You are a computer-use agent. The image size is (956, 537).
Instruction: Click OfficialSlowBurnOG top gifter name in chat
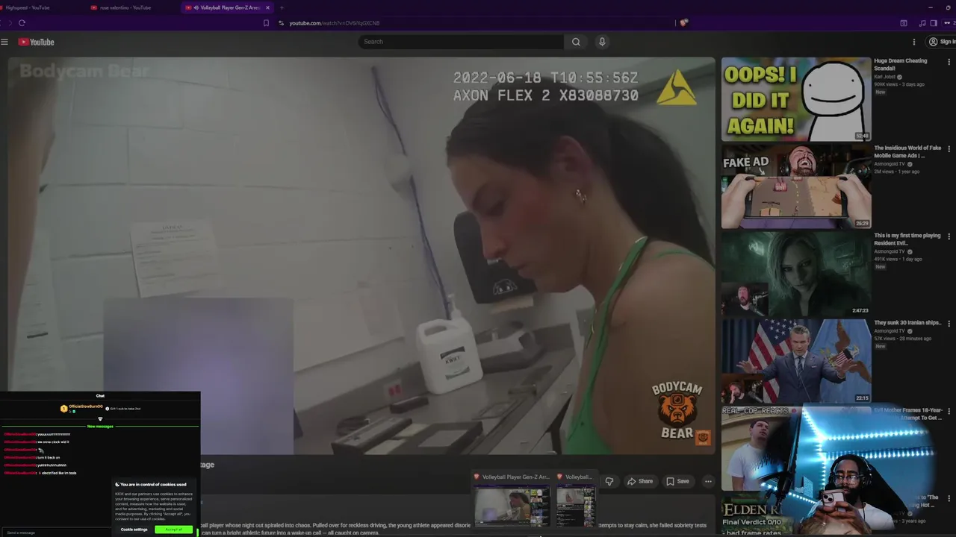coord(86,406)
